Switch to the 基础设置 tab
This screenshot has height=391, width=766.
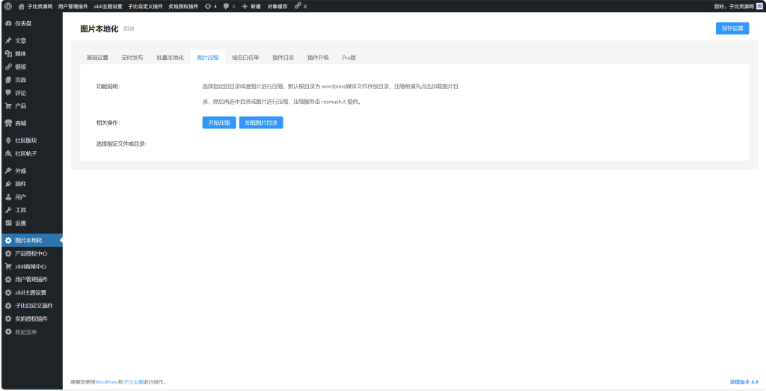[97, 58]
